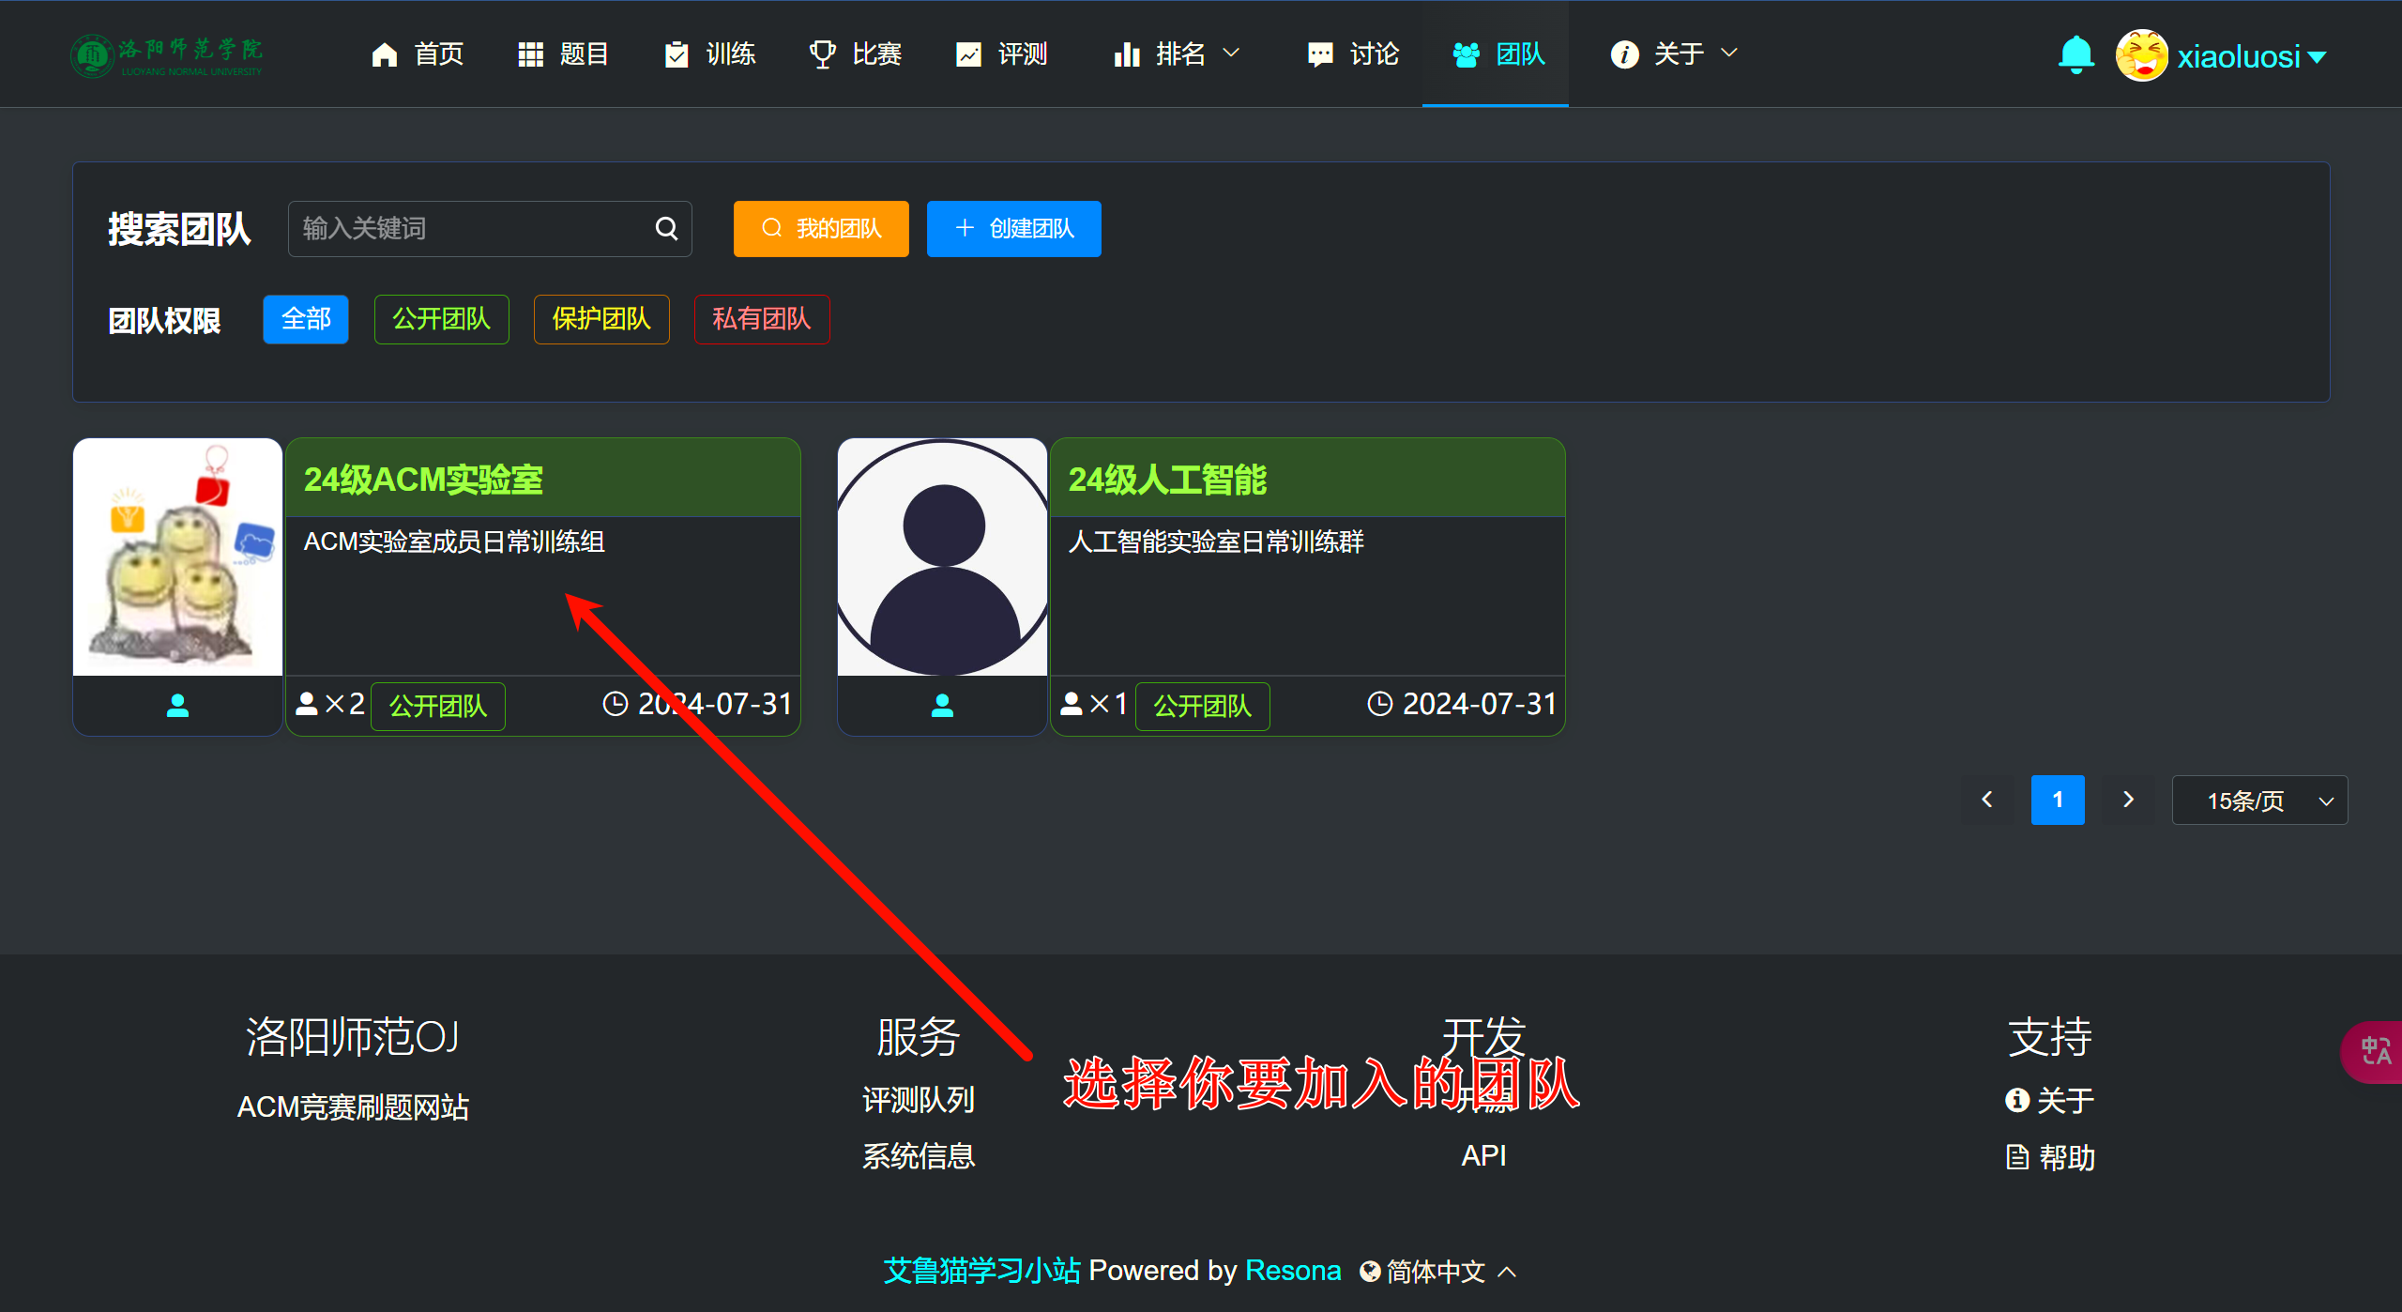Filter by 私有团队 permission
2402x1312 pixels.
761,319
